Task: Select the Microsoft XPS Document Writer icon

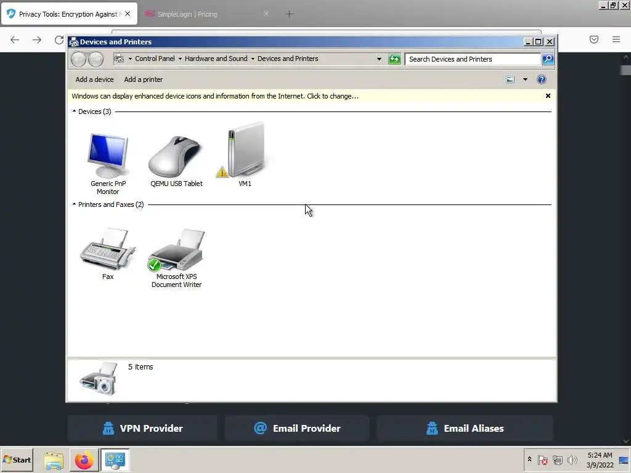Action: pyautogui.click(x=177, y=250)
